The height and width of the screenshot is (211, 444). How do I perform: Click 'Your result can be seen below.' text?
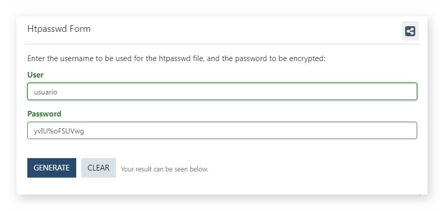click(x=164, y=169)
